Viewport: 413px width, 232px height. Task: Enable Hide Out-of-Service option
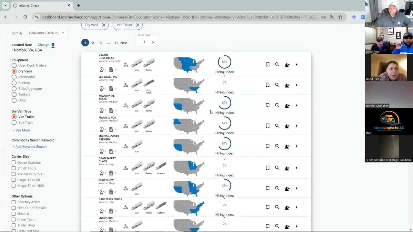tap(14, 208)
